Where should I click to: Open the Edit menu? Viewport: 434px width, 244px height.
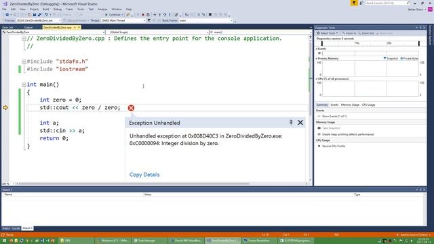[13, 9]
